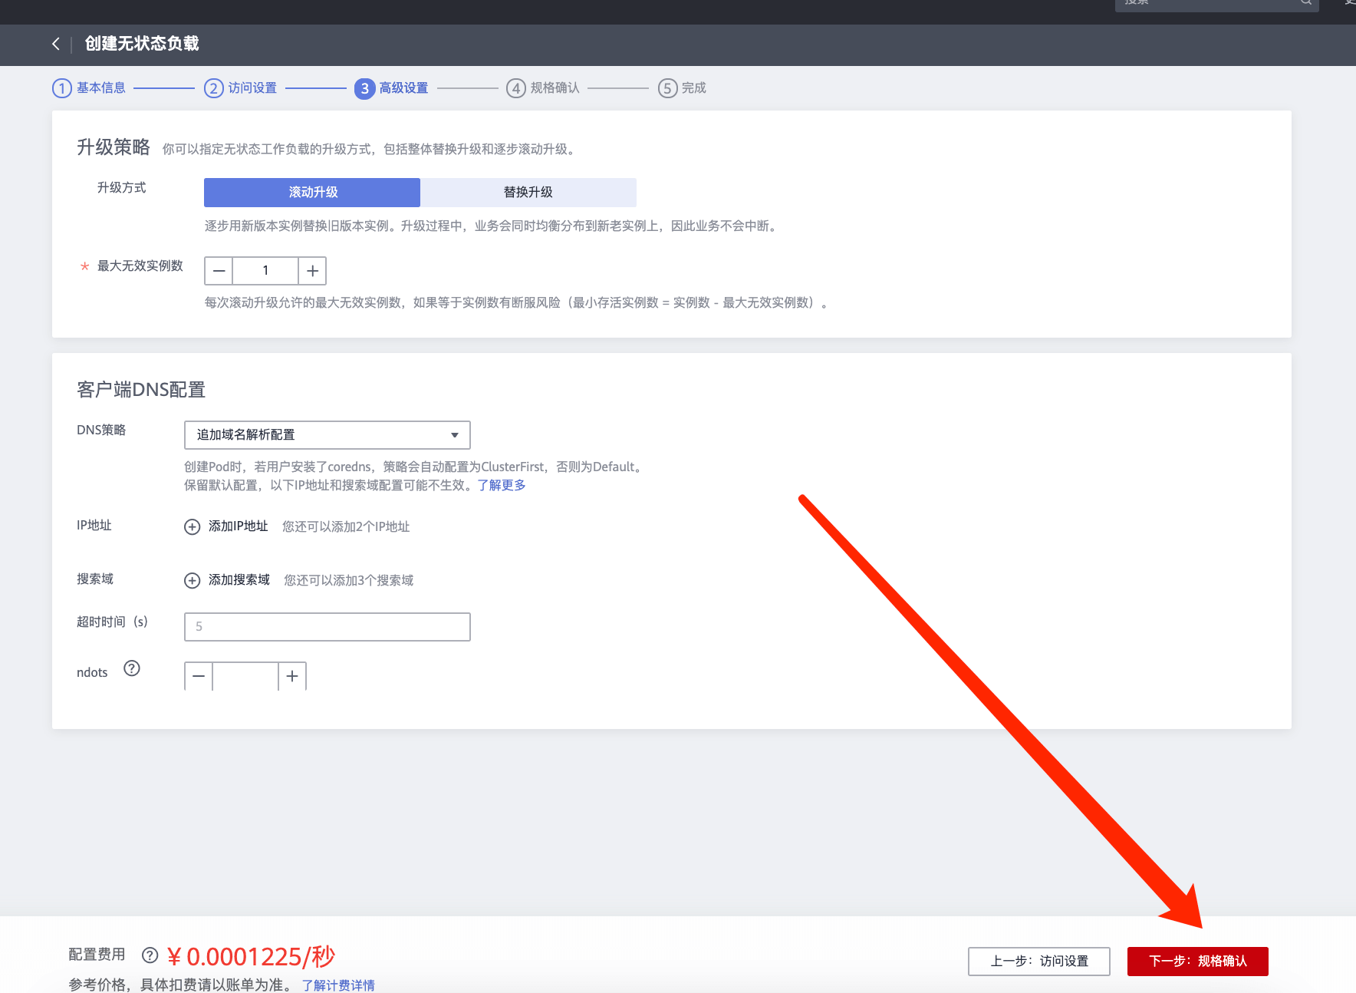Screen dimensions: 1356x993
Task: Increase 最大无效实例数 with plus button
Action: point(312,271)
